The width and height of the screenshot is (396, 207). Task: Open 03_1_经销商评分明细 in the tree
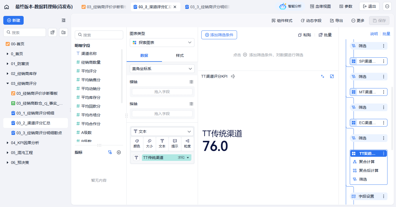click(35, 113)
